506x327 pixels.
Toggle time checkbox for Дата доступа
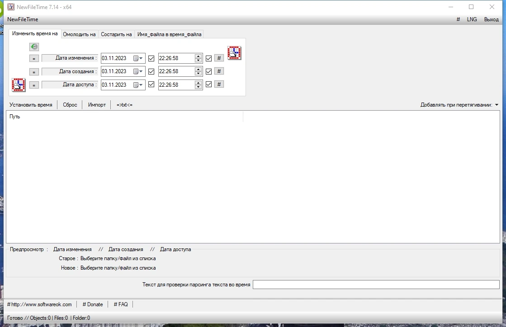[x=208, y=85]
